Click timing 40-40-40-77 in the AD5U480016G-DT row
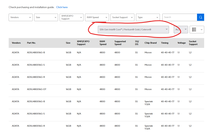Viewport: 222px width, 132px height. [168, 89]
